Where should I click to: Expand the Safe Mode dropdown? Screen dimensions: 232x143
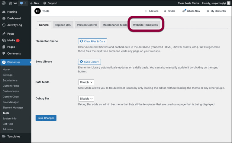[x=86, y=82]
